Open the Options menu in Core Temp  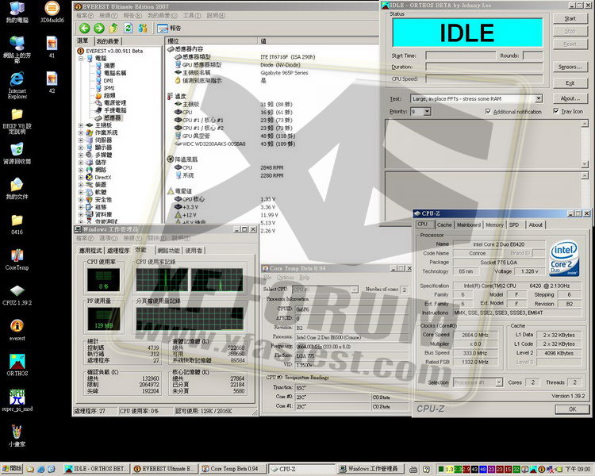(285, 278)
